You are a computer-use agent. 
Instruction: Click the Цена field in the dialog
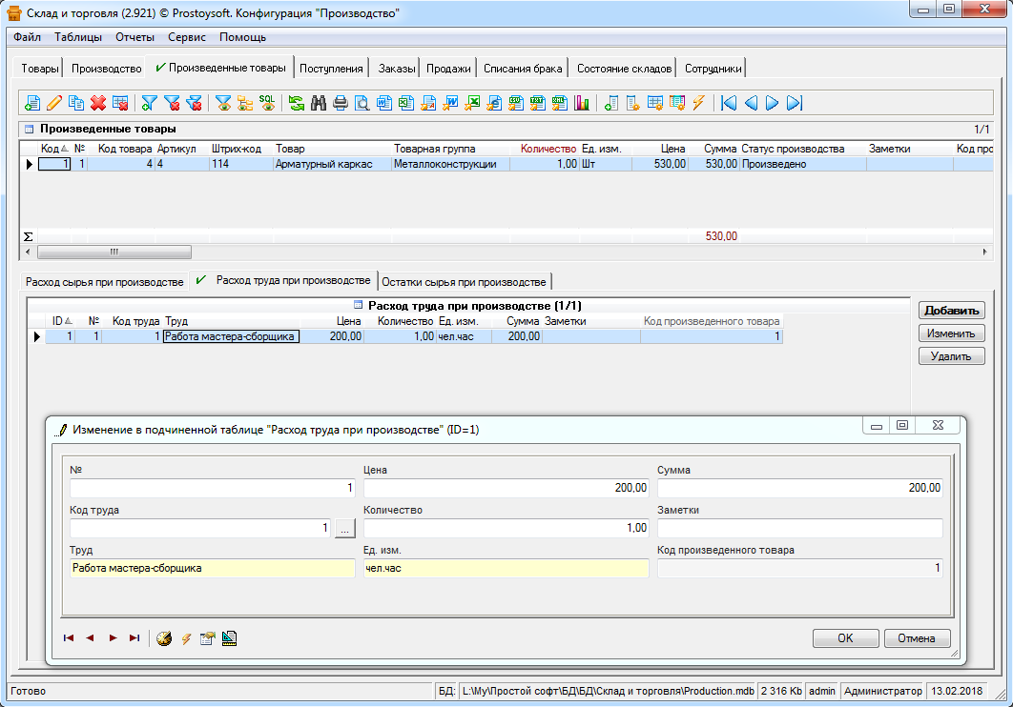pyautogui.click(x=506, y=488)
